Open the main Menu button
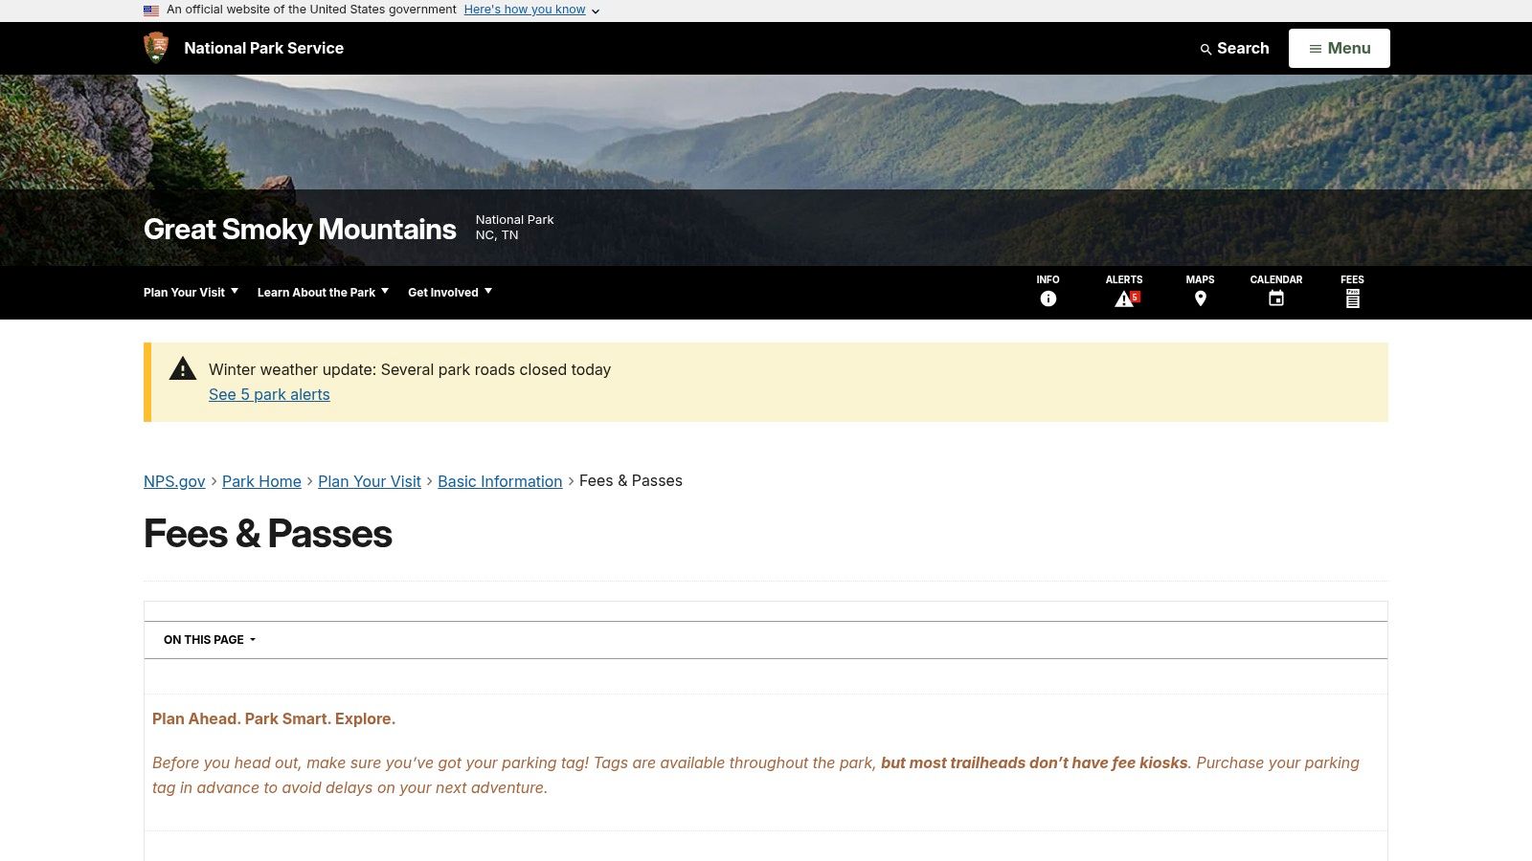 coord(1339,48)
